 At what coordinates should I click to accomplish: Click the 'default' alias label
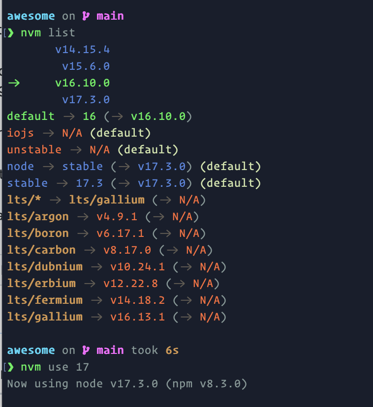pos(31,116)
